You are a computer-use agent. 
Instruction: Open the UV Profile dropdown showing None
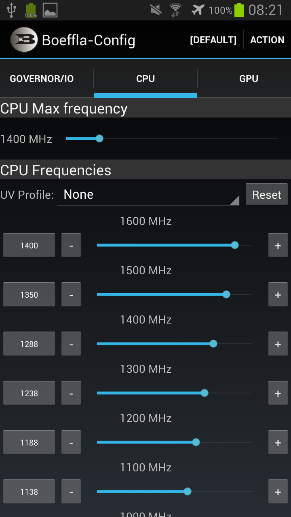[x=148, y=195]
